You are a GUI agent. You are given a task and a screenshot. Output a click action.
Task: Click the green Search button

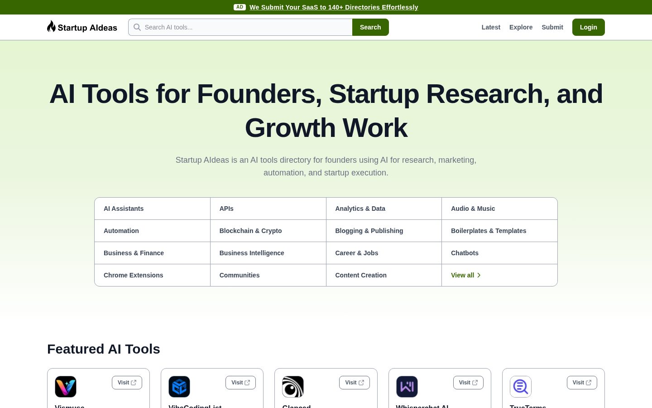[x=370, y=27]
